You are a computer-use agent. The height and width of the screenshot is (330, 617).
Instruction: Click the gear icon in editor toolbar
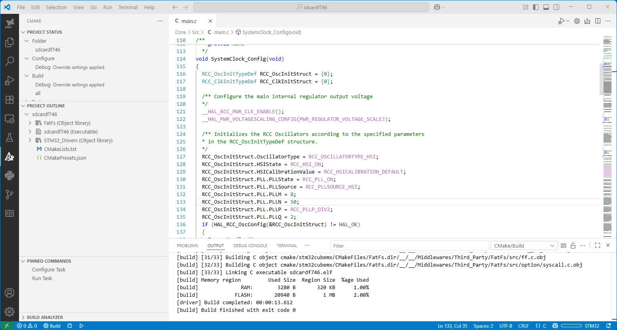[577, 21]
